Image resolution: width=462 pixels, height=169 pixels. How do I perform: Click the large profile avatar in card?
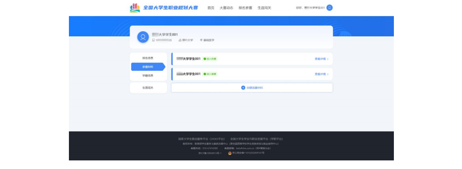pyautogui.click(x=143, y=37)
